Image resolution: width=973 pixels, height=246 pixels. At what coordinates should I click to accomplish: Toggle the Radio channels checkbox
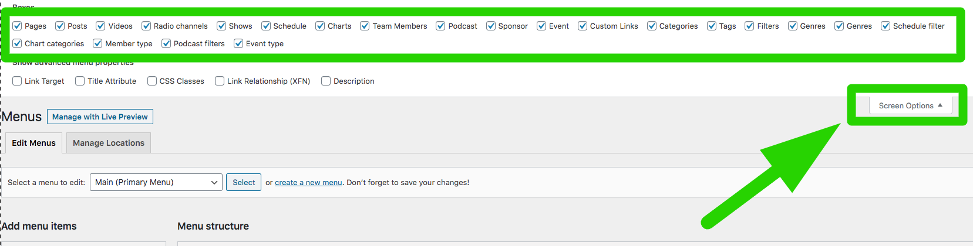pos(146,26)
